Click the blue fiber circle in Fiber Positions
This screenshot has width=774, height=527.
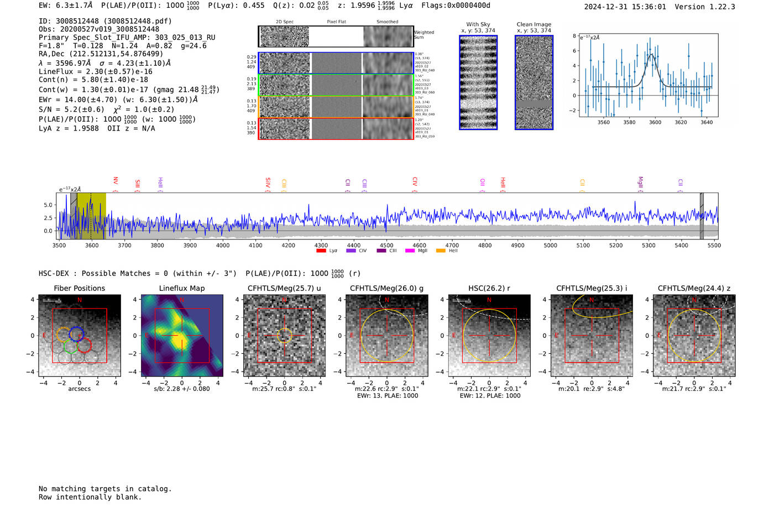76,333
